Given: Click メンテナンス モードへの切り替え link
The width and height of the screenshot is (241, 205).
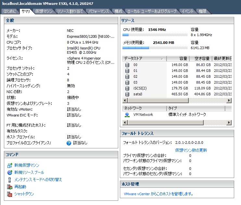Looking at the screenshot, I should [38, 180].
